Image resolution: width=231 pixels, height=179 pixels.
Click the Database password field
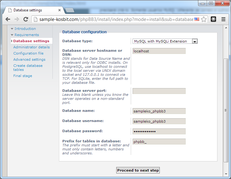(159, 132)
